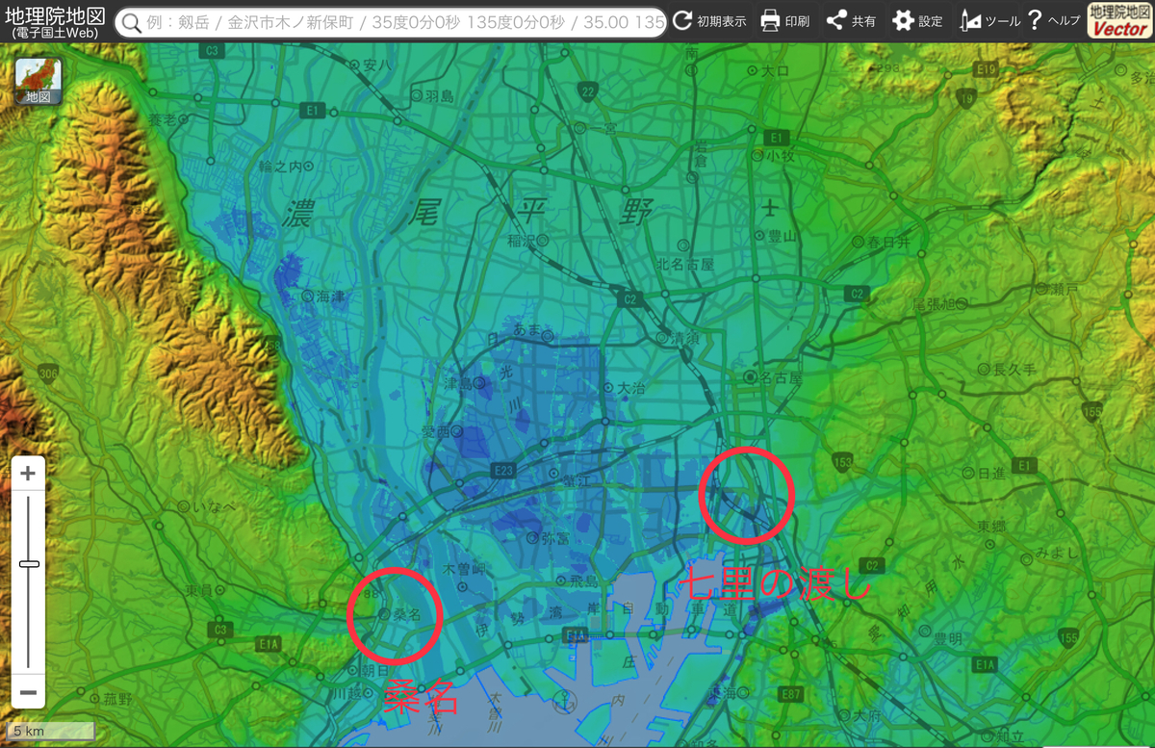Image resolution: width=1155 pixels, height=748 pixels.
Task: Click the 弥富 city label
Action: pyautogui.click(x=555, y=538)
